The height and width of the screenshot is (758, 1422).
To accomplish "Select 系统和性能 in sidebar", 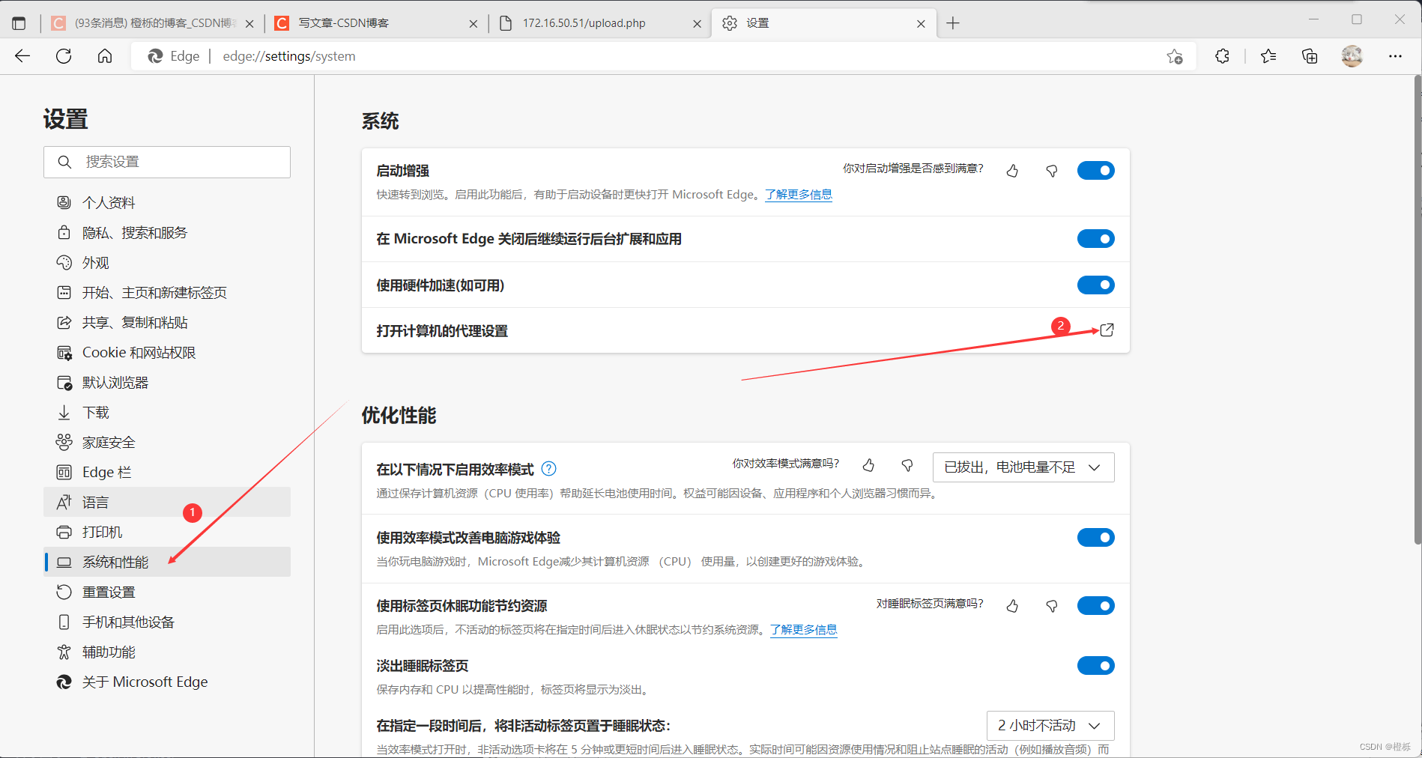I will (x=168, y=562).
